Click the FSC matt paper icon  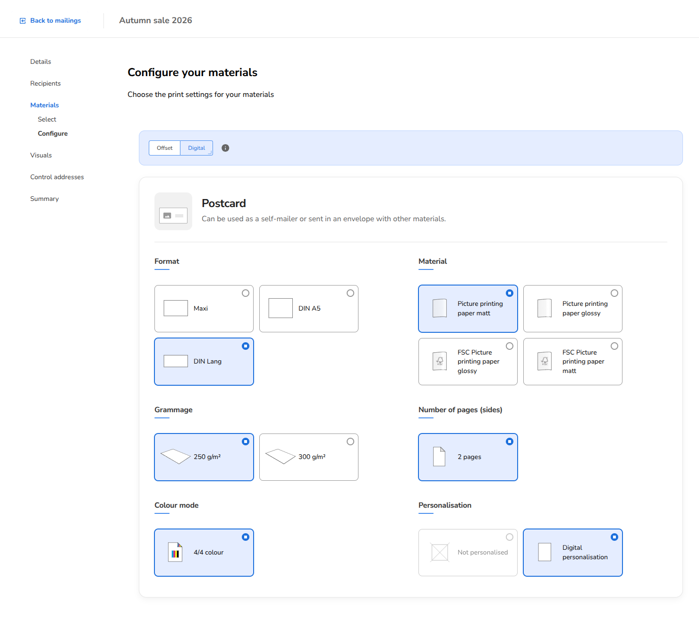[545, 361]
